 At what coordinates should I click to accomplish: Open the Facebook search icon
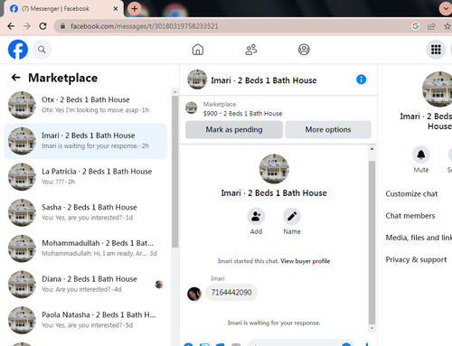coord(42,50)
